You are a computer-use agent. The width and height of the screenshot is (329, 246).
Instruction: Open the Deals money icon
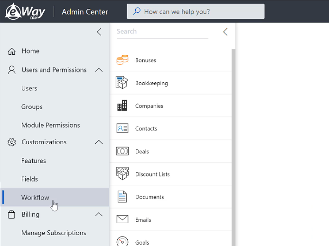tap(122, 151)
